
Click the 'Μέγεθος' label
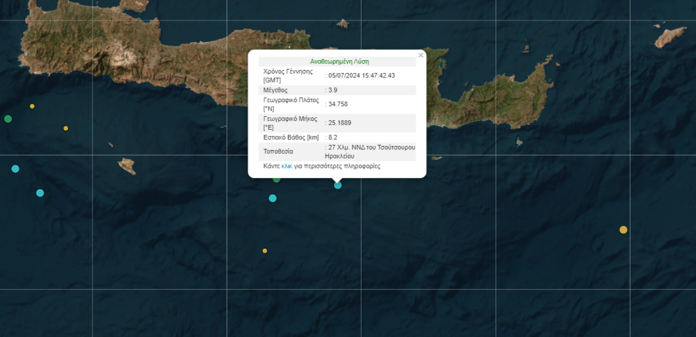(x=275, y=90)
